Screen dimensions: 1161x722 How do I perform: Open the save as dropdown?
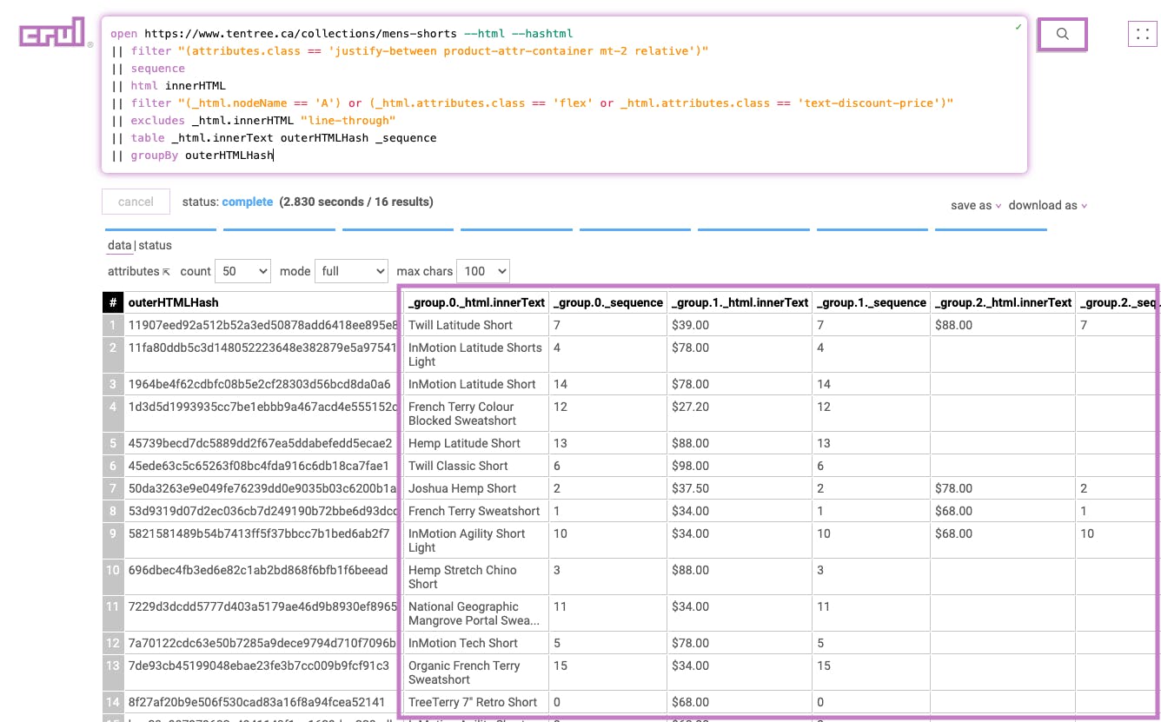click(x=976, y=205)
